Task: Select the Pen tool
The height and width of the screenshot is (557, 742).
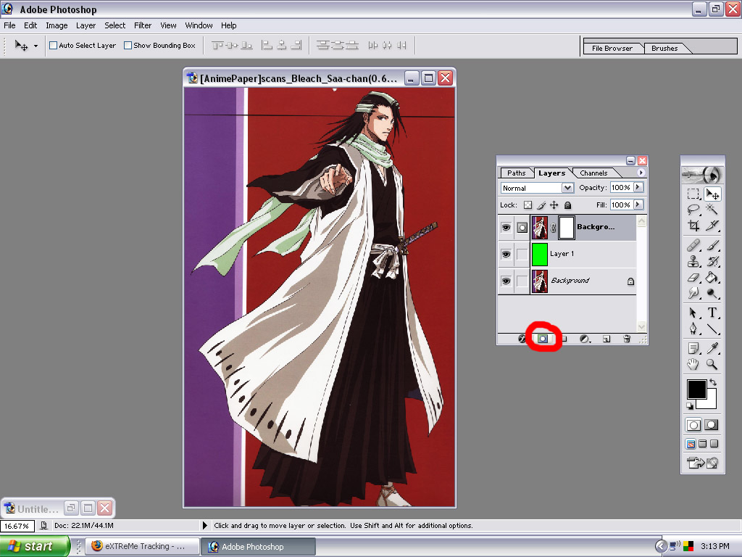Action: click(693, 329)
